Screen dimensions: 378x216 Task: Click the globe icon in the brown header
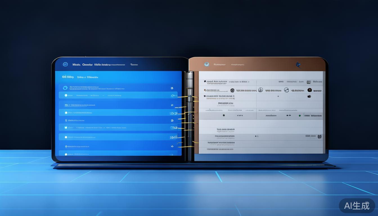207,64
